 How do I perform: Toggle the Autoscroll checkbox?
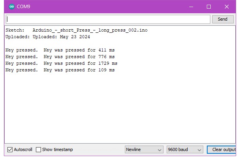point(10,149)
